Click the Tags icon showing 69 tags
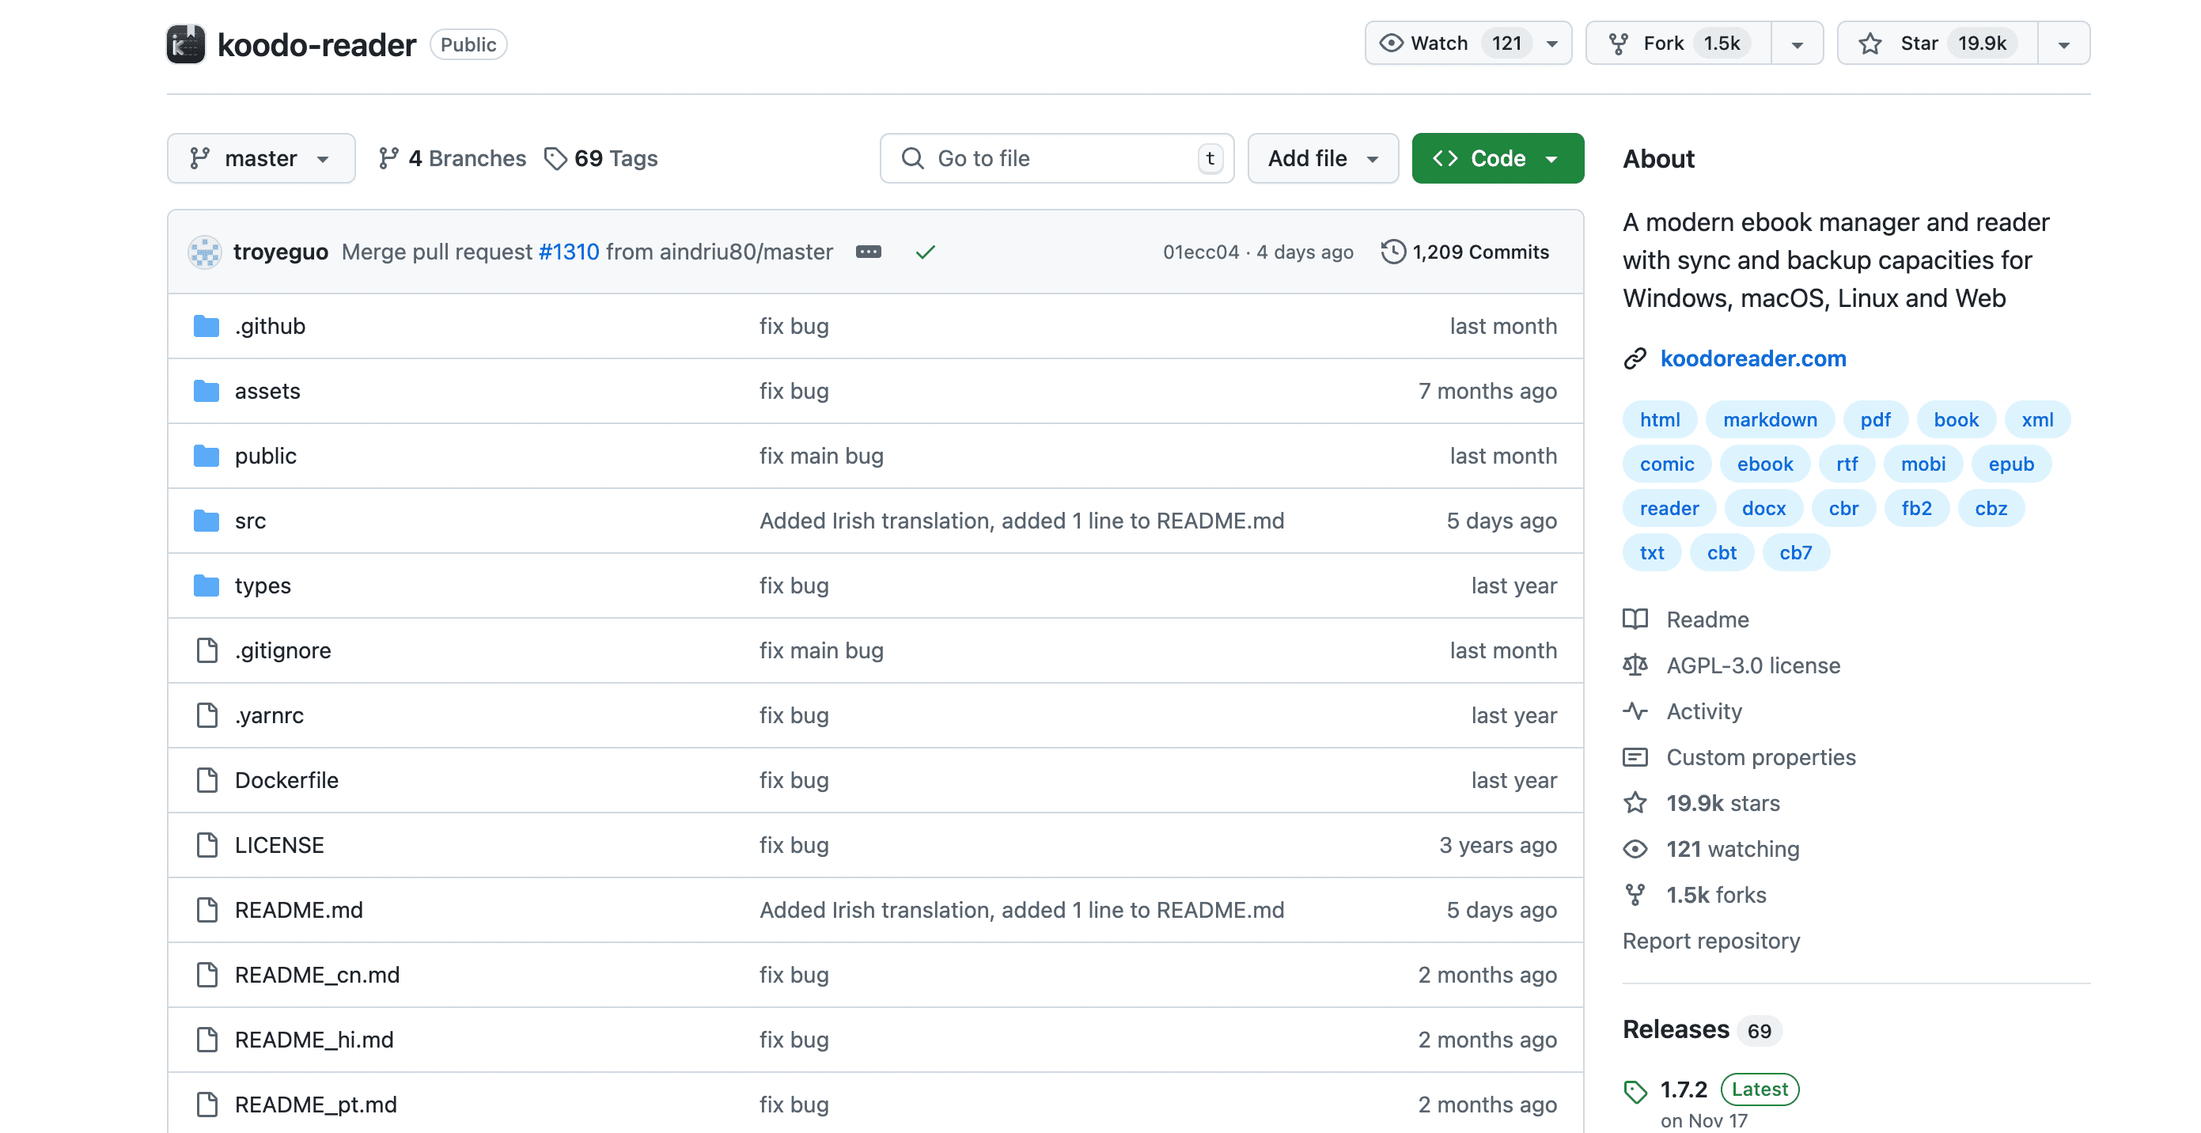 pos(555,157)
